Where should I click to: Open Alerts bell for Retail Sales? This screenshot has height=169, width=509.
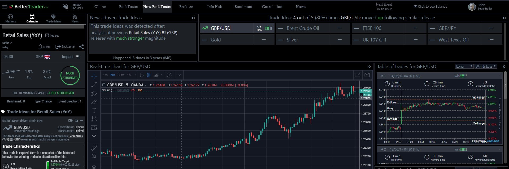pos(44,47)
